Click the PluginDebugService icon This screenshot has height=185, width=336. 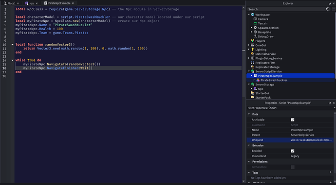pyautogui.click(x=253, y=58)
